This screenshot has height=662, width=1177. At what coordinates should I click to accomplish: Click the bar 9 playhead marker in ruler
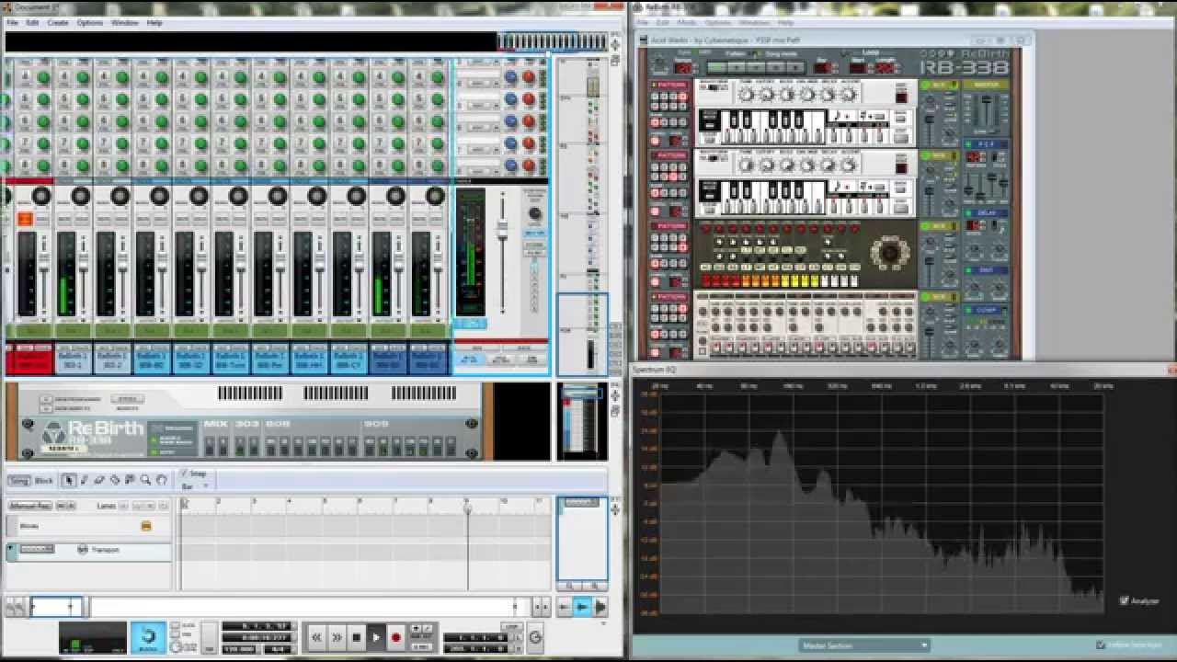[467, 508]
